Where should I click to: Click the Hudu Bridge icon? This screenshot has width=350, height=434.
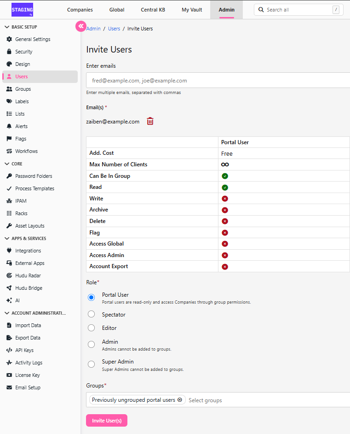click(9, 288)
